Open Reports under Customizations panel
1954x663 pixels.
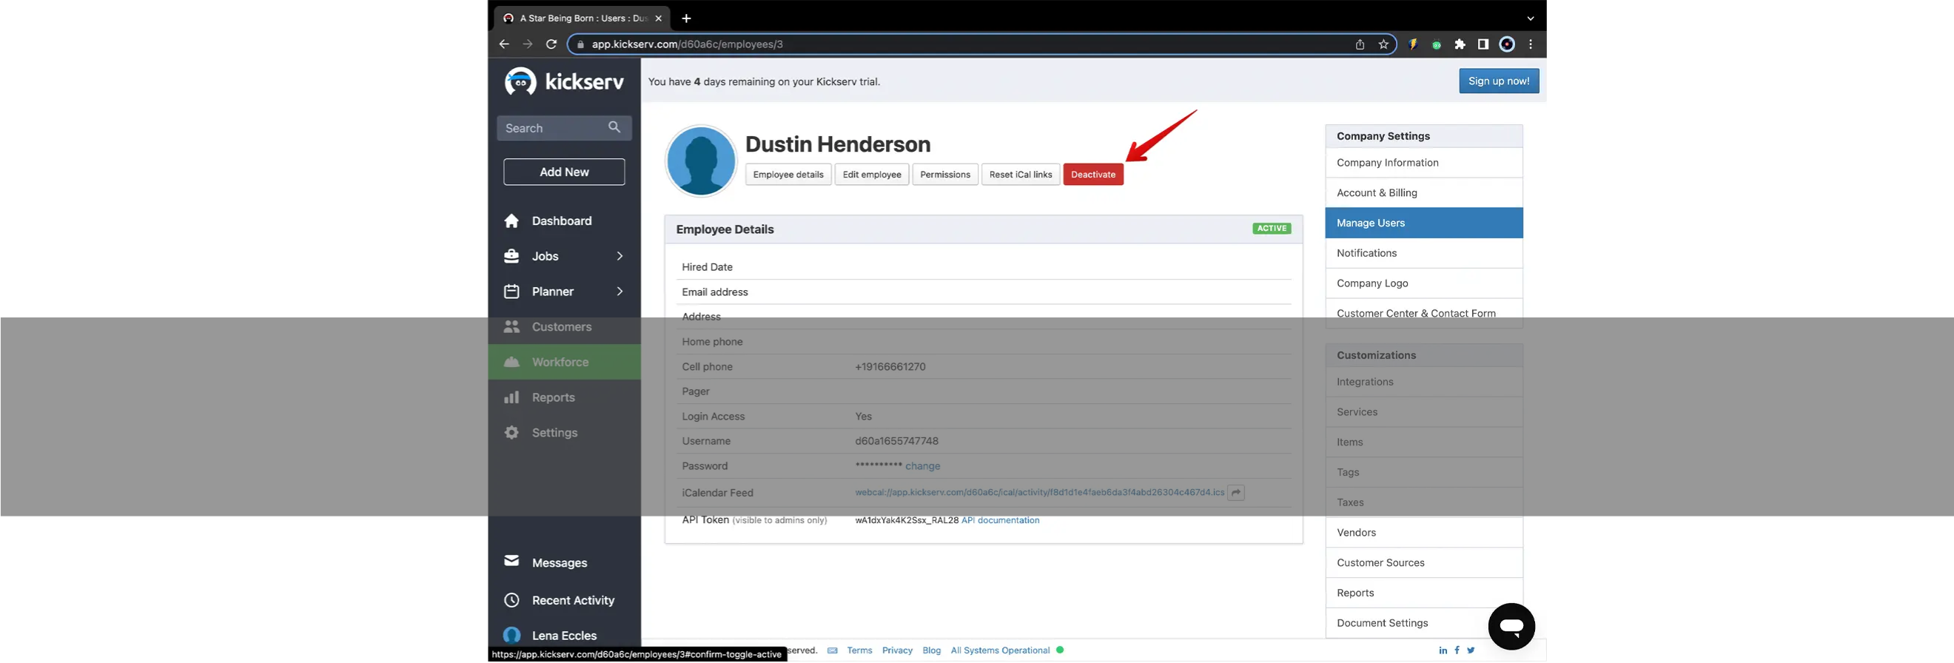click(1424, 593)
